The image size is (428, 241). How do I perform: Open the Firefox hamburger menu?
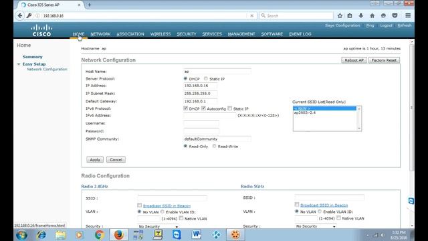408,16
